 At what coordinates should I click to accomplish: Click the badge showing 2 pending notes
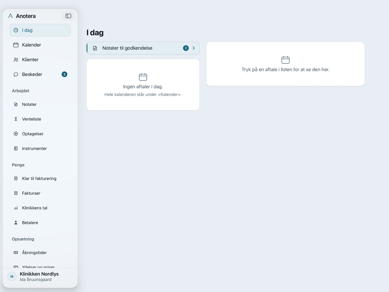(x=186, y=48)
